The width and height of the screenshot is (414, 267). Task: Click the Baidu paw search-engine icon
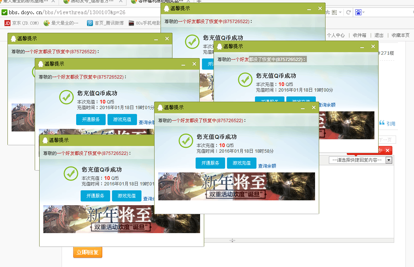pos(358,12)
